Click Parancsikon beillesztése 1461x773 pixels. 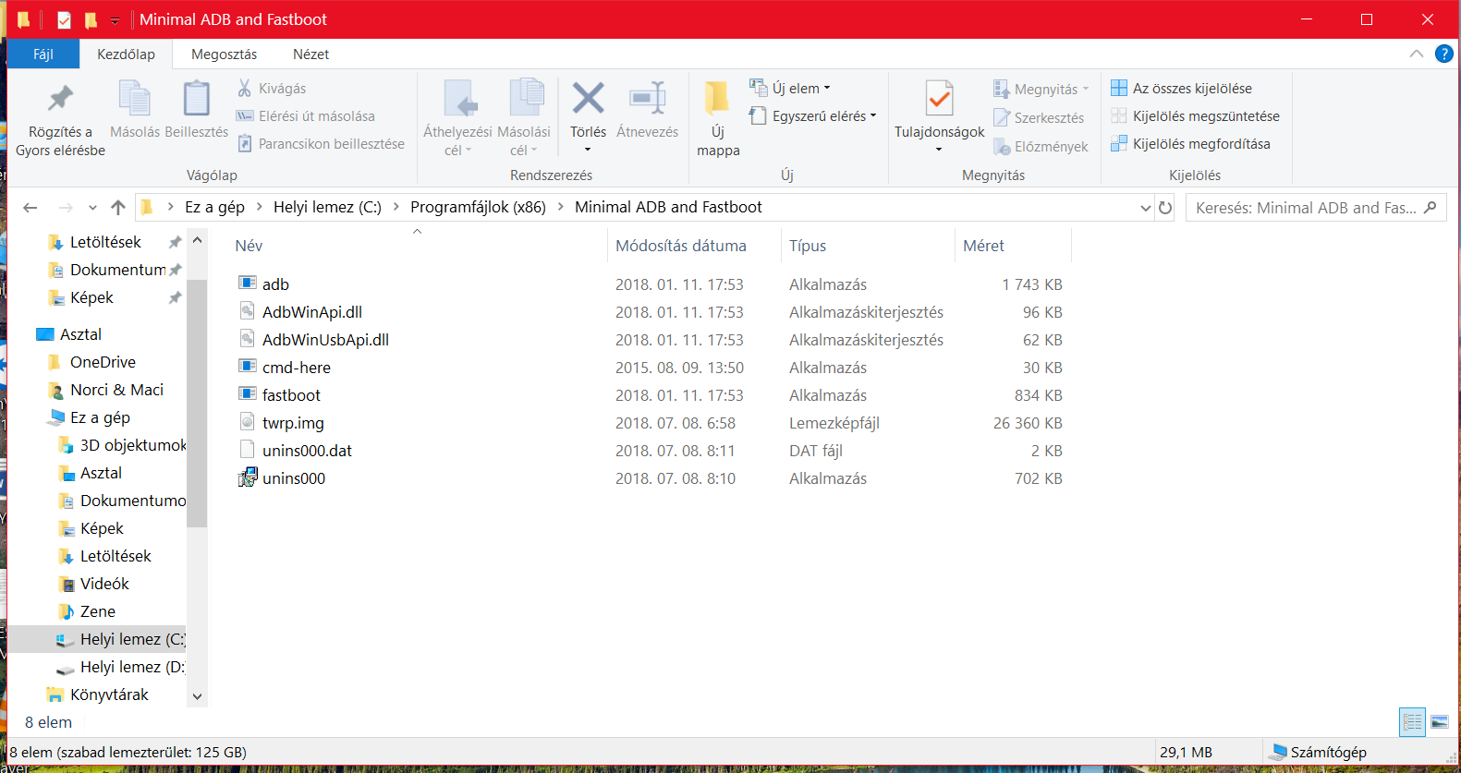point(321,143)
